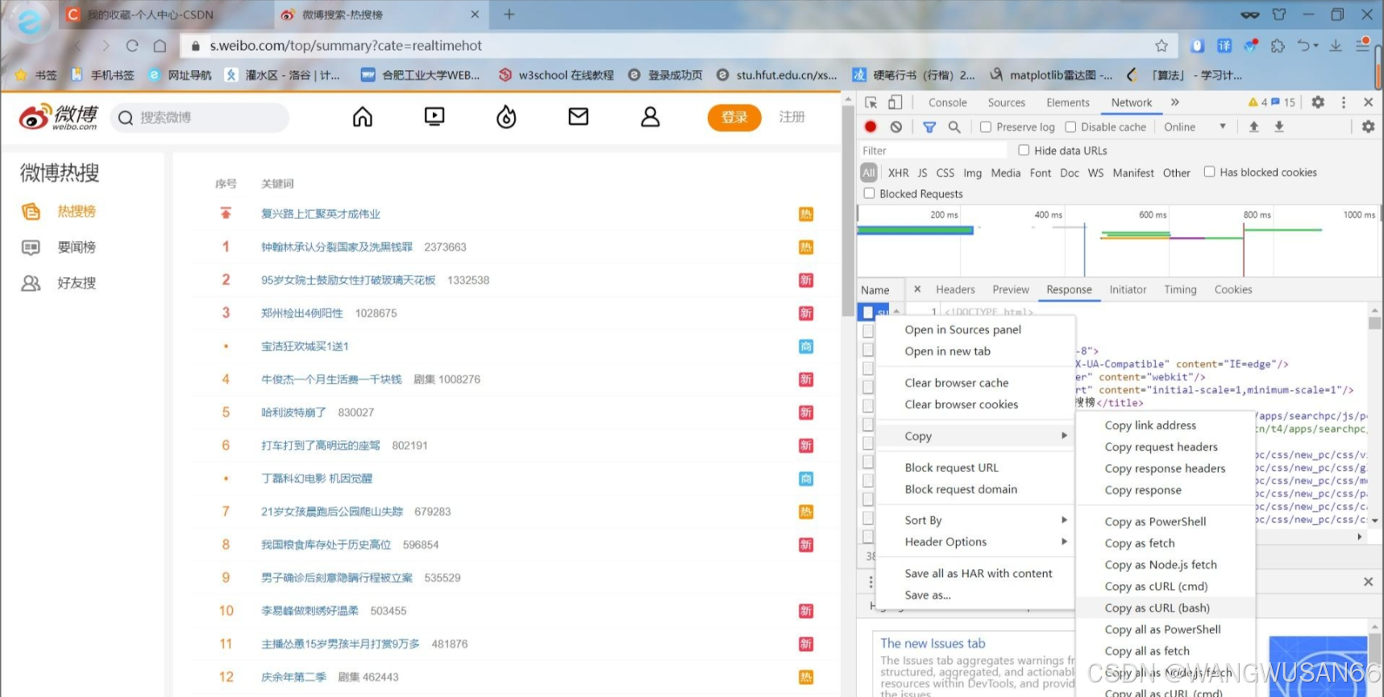Image resolution: width=1384 pixels, height=697 pixels.
Task: Toggle DevTools device toolbar icon
Action: coord(895,102)
